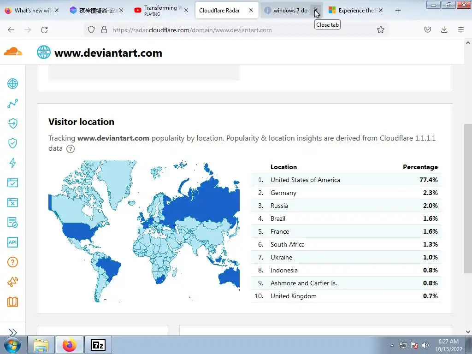Open the orange help question sidebar icon

tap(12, 262)
